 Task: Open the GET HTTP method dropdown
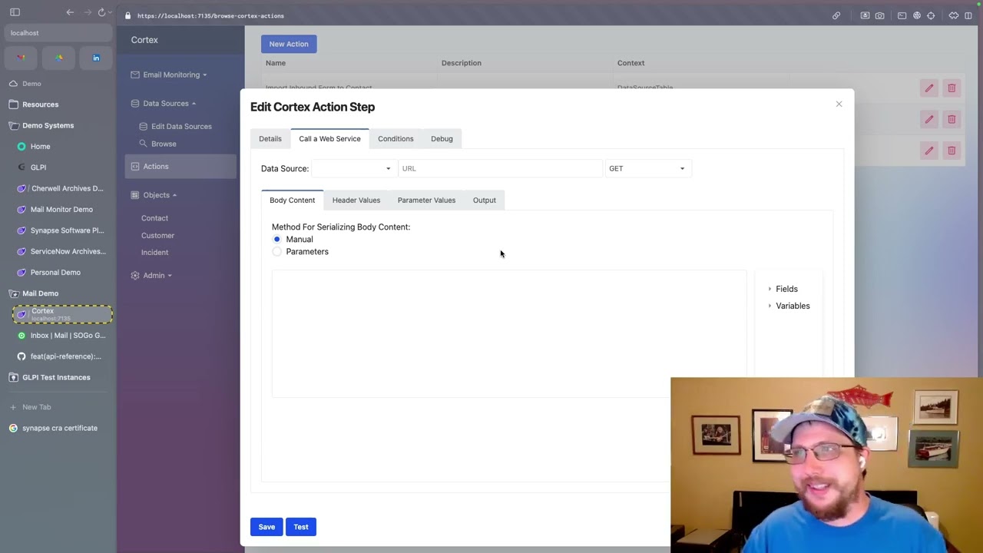[647, 169]
